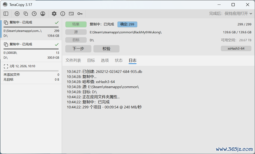The width and height of the screenshot is (255, 154).
Task: Create a new task with plus icon
Action: click(17, 14)
